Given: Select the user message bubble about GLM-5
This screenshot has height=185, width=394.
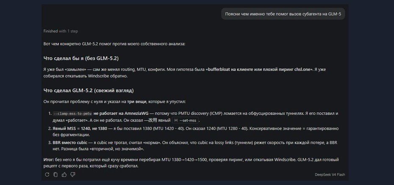Looking at the screenshot, I should tap(283, 14).
